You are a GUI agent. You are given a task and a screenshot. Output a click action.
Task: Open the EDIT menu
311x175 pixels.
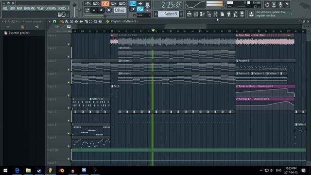12,8
